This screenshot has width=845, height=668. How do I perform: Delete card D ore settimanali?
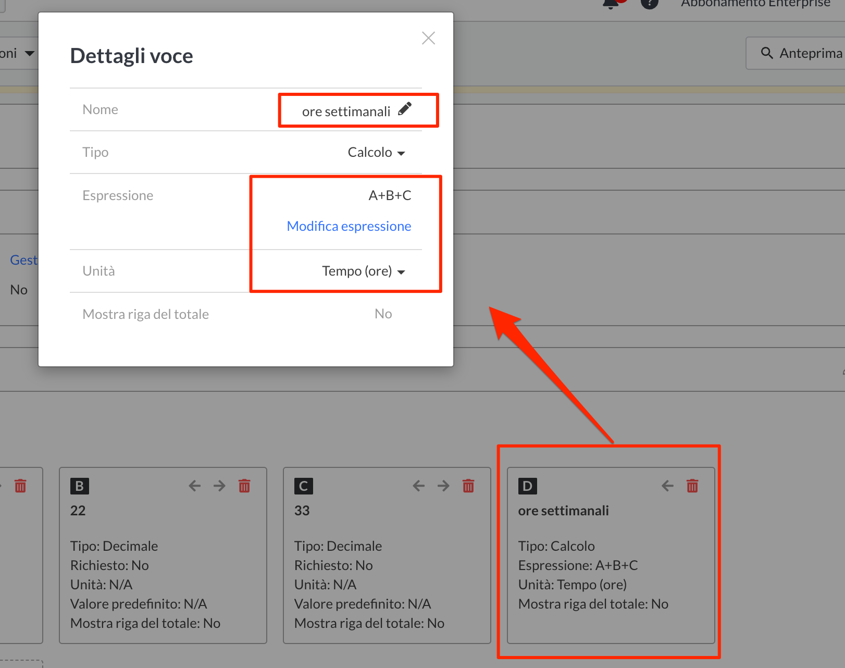(x=692, y=486)
